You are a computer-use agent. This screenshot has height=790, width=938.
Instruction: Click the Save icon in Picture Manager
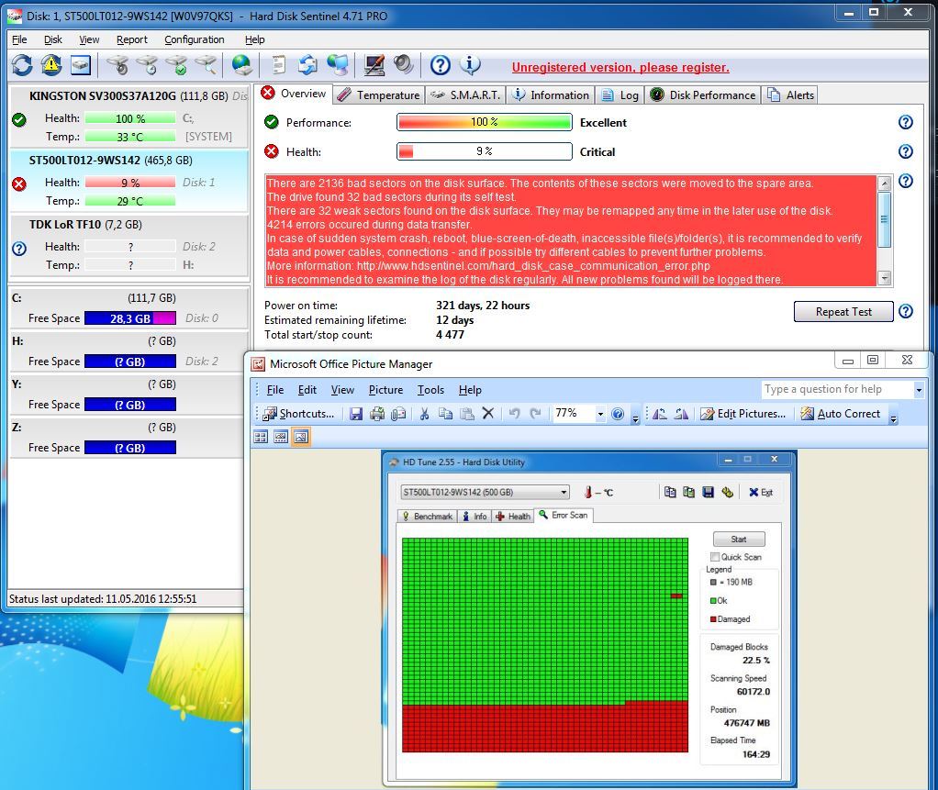pyautogui.click(x=356, y=414)
